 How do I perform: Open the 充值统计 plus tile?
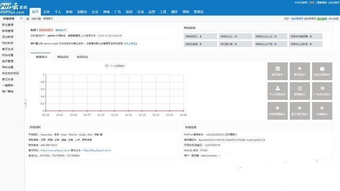(x=322, y=111)
